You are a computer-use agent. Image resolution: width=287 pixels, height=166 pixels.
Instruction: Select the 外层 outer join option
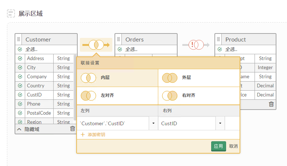pos(199,78)
